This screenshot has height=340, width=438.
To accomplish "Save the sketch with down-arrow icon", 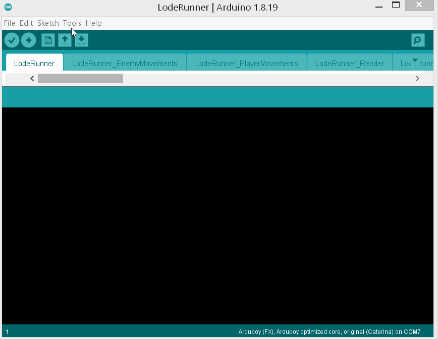I will pos(82,40).
